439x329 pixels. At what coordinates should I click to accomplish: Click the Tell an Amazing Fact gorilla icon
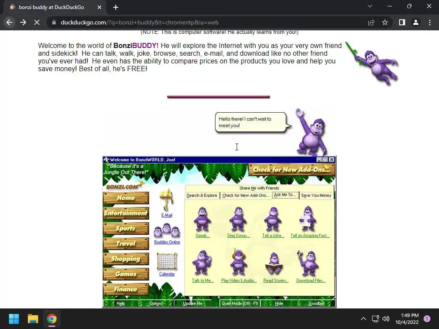[308, 219]
